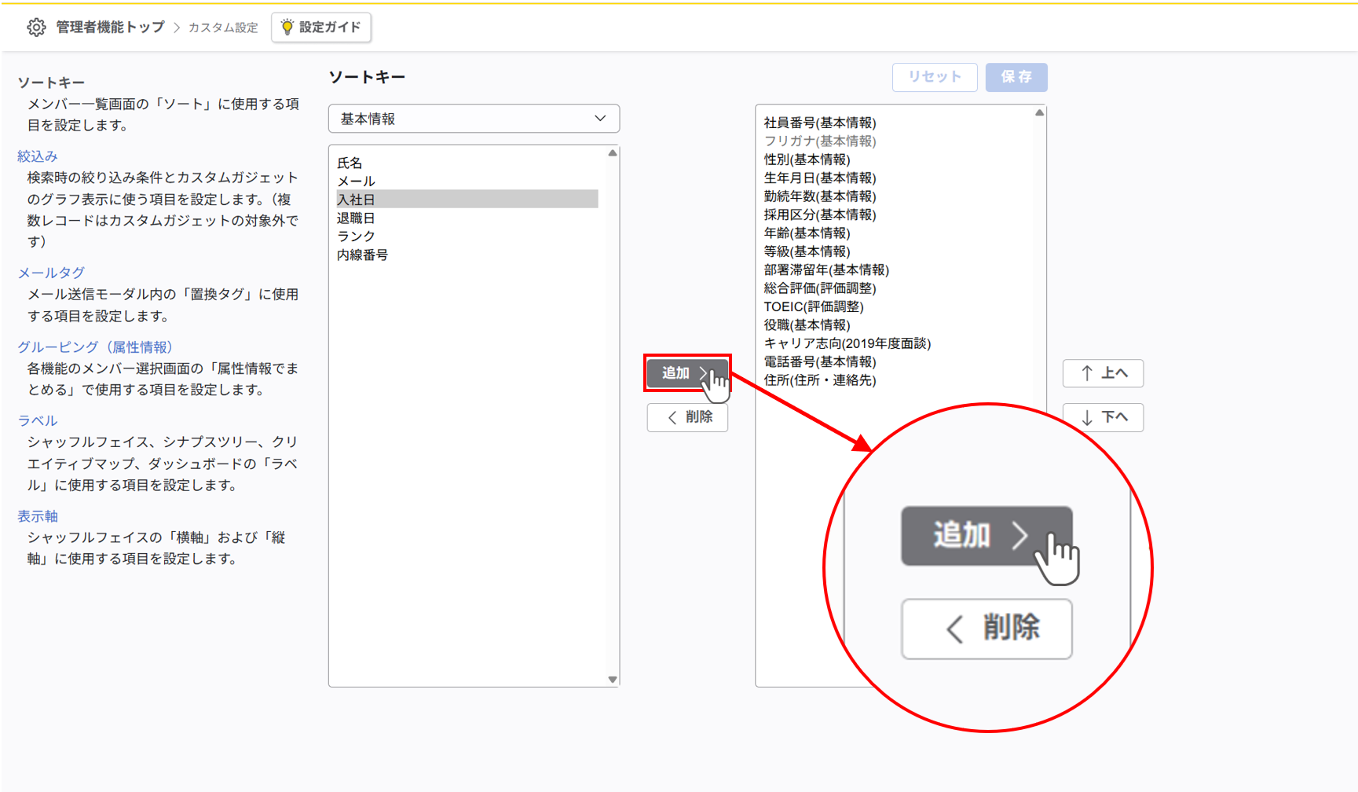Viewport: 1358px width, 792px height.
Task: Click the gear icon beside 管理者機能トップ
Action: tap(36, 27)
